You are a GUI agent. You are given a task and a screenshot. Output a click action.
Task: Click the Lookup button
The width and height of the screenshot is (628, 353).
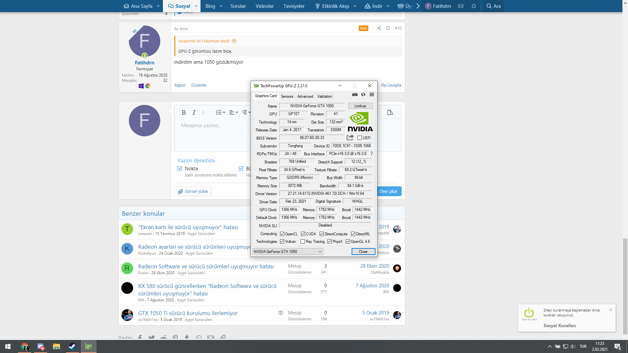pyautogui.click(x=360, y=106)
